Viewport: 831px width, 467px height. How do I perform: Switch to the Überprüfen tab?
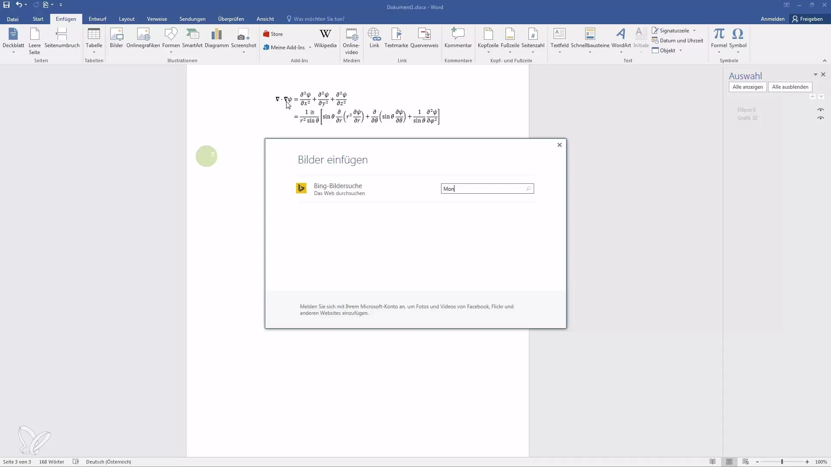[x=231, y=19]
